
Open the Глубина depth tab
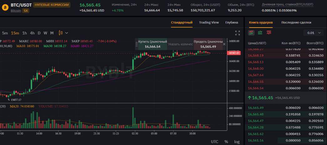click(x=232, y=22)
